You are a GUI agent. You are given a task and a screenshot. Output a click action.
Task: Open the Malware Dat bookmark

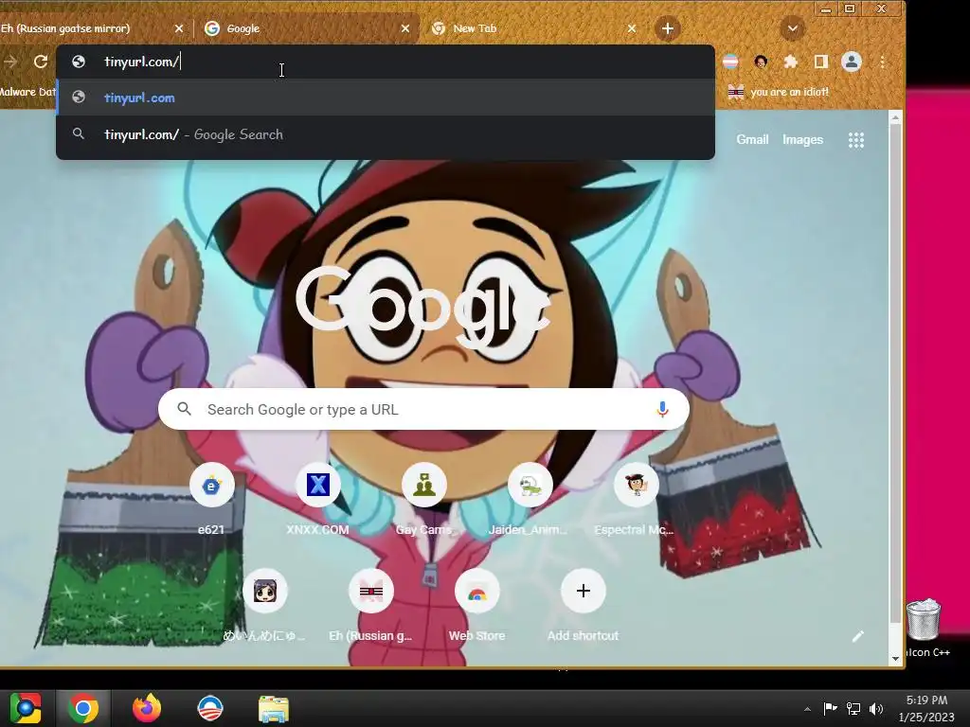[27, 92]
